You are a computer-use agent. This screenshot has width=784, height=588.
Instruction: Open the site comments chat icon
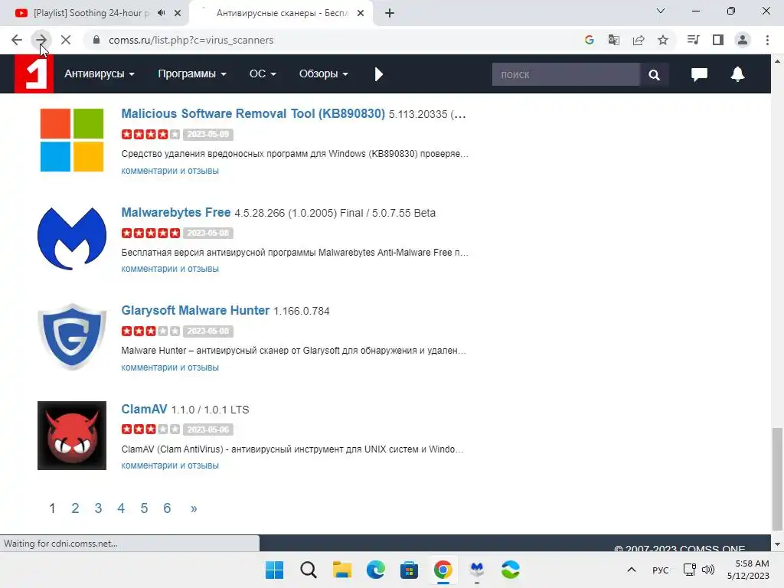[x=699, y=74]
